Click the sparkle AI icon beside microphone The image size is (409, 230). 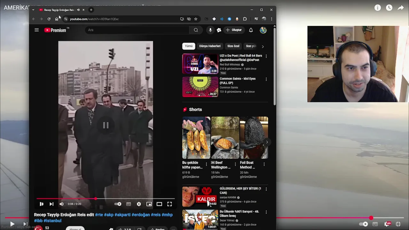(219, 30)
